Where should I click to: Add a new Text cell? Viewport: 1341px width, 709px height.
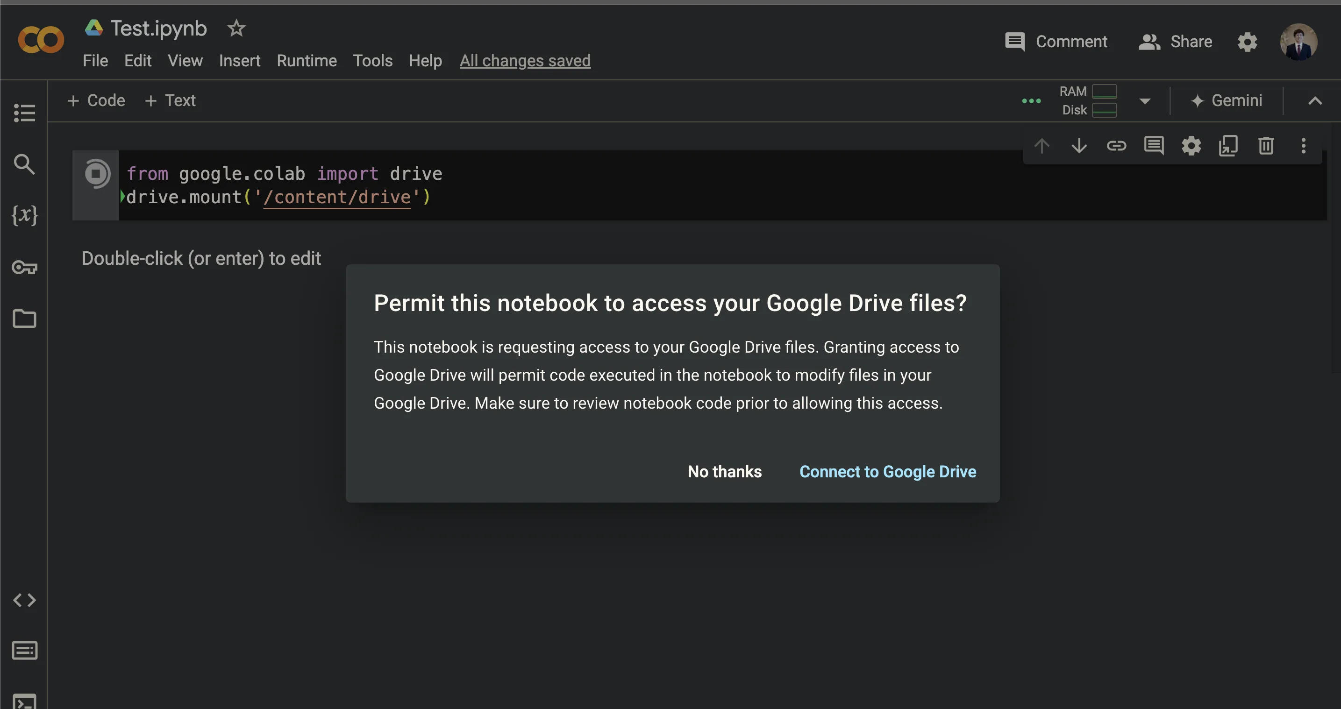[x=170, y=100]
